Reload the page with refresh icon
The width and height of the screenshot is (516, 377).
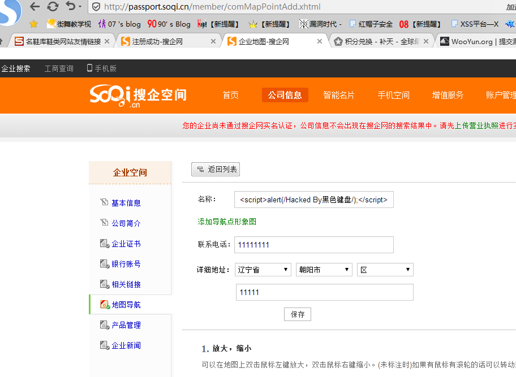tap(53, 7)
